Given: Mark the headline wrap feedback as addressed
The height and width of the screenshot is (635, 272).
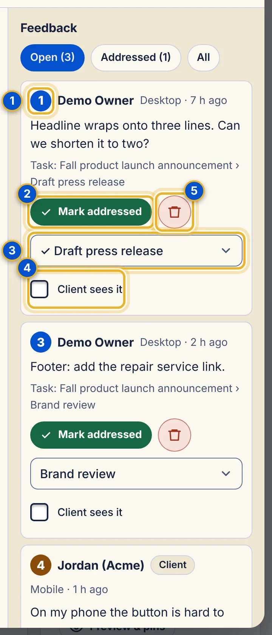Looking at the screenshot, I should coord(91,212).
